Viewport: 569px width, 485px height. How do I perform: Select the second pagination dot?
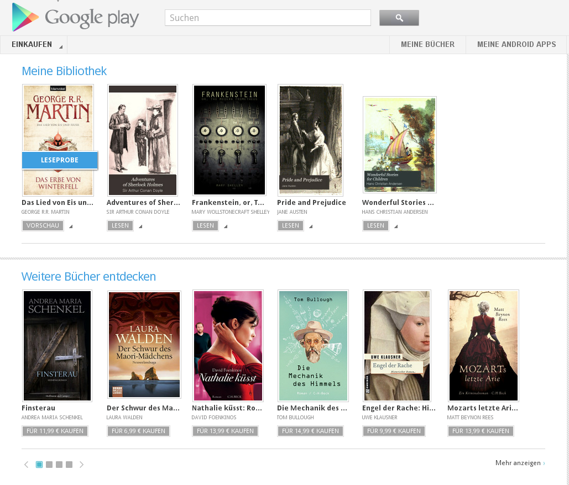pos(49,465)
